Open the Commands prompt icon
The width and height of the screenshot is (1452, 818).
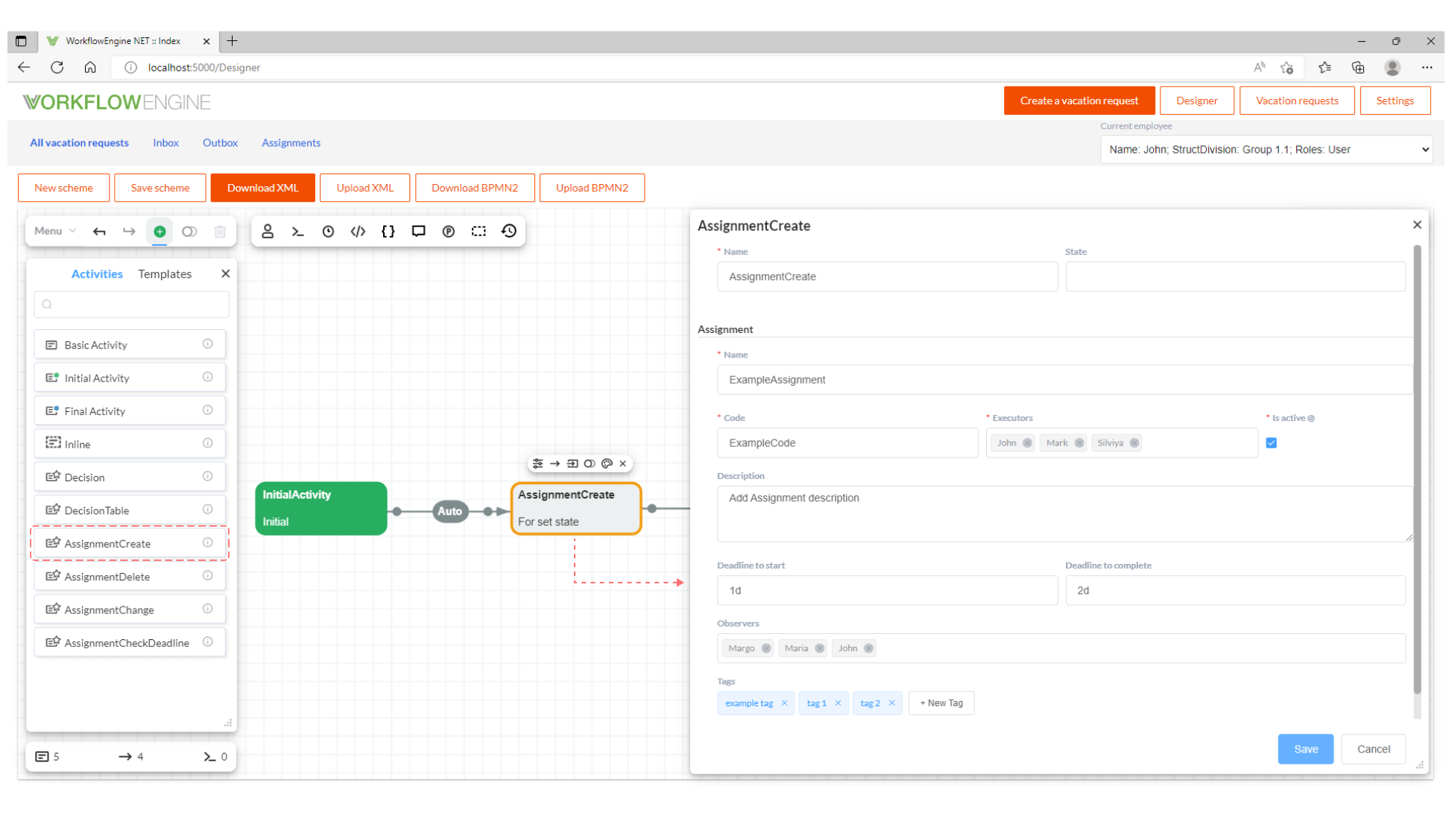pos(297,232)
